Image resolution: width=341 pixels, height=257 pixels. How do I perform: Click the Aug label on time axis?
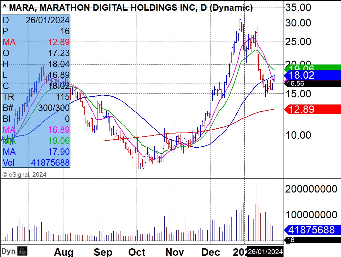point(64,252)
